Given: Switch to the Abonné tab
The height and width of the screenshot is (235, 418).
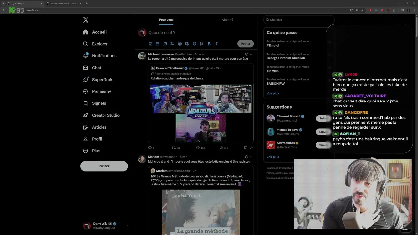Looking at the screenshot, I should coord(227,20).
